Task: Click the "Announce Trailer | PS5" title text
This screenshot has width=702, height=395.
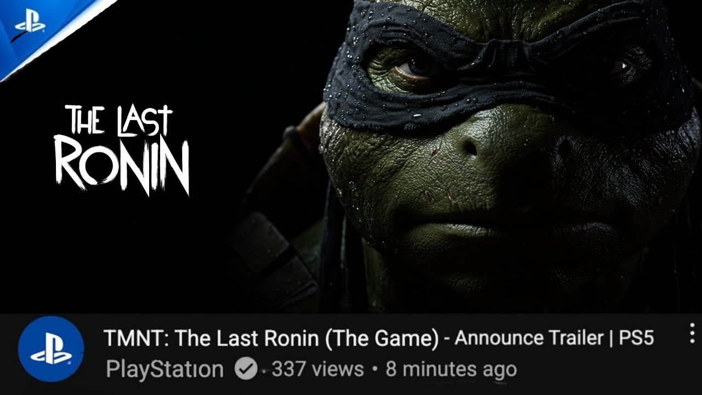Action: click(554, 338)
